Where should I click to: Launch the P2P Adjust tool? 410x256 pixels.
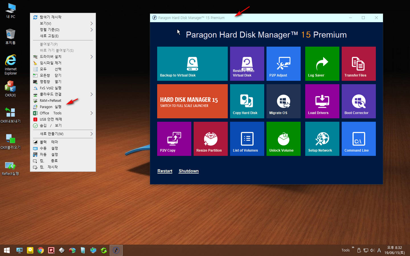284,64
